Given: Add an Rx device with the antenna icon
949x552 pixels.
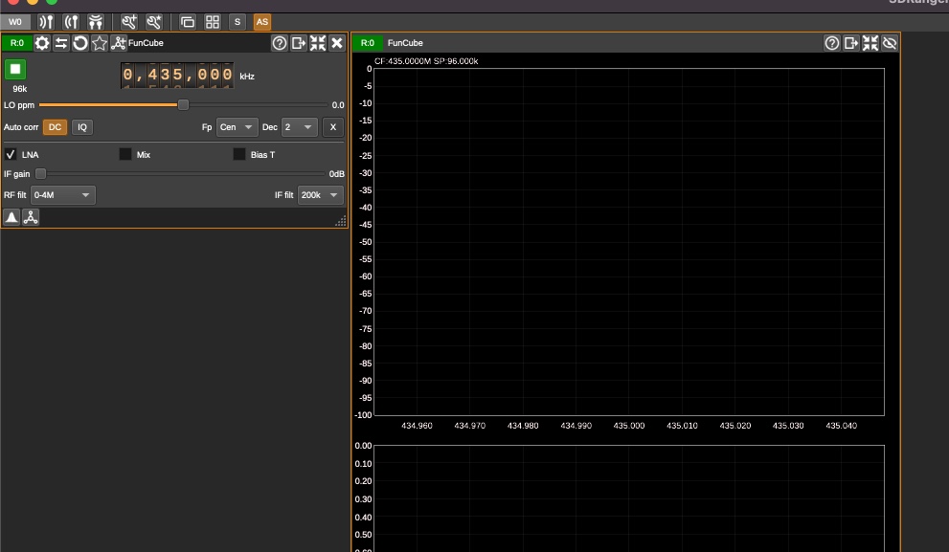Looking at the screenshot, I should pos(46,22).
